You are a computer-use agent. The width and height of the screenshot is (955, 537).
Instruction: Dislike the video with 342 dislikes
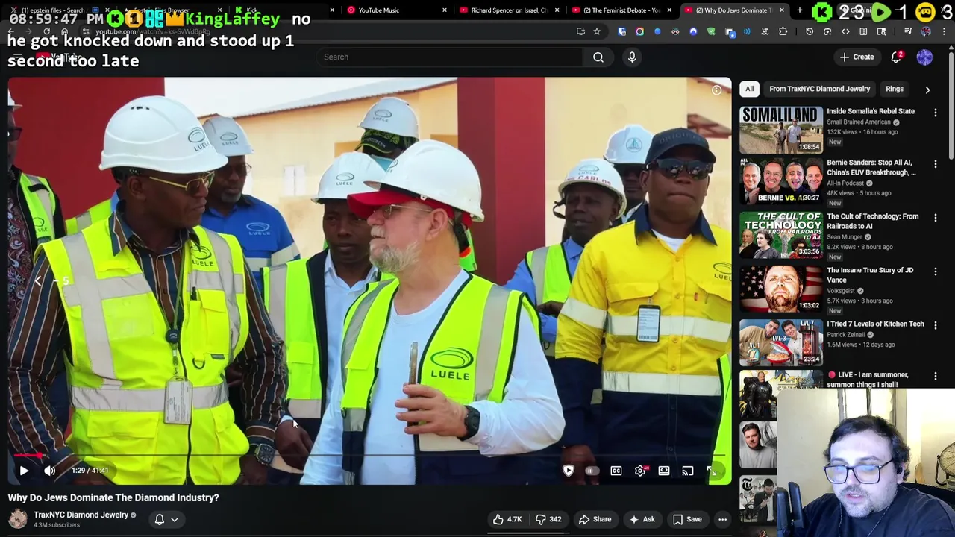coord(548,519)
